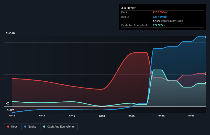Click the 2020 x-axis label
This screenshot has width=210, height=135.
click(x=161, y=116)
